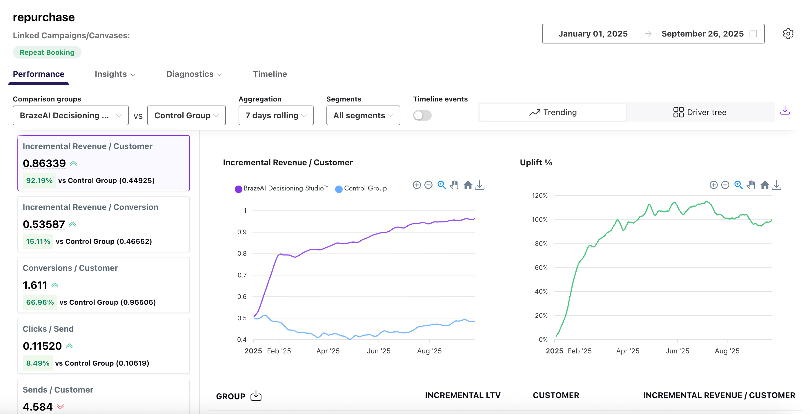Activate box zoom on the revenue chart
Viewport: 810px width, 414px height.
441,185
